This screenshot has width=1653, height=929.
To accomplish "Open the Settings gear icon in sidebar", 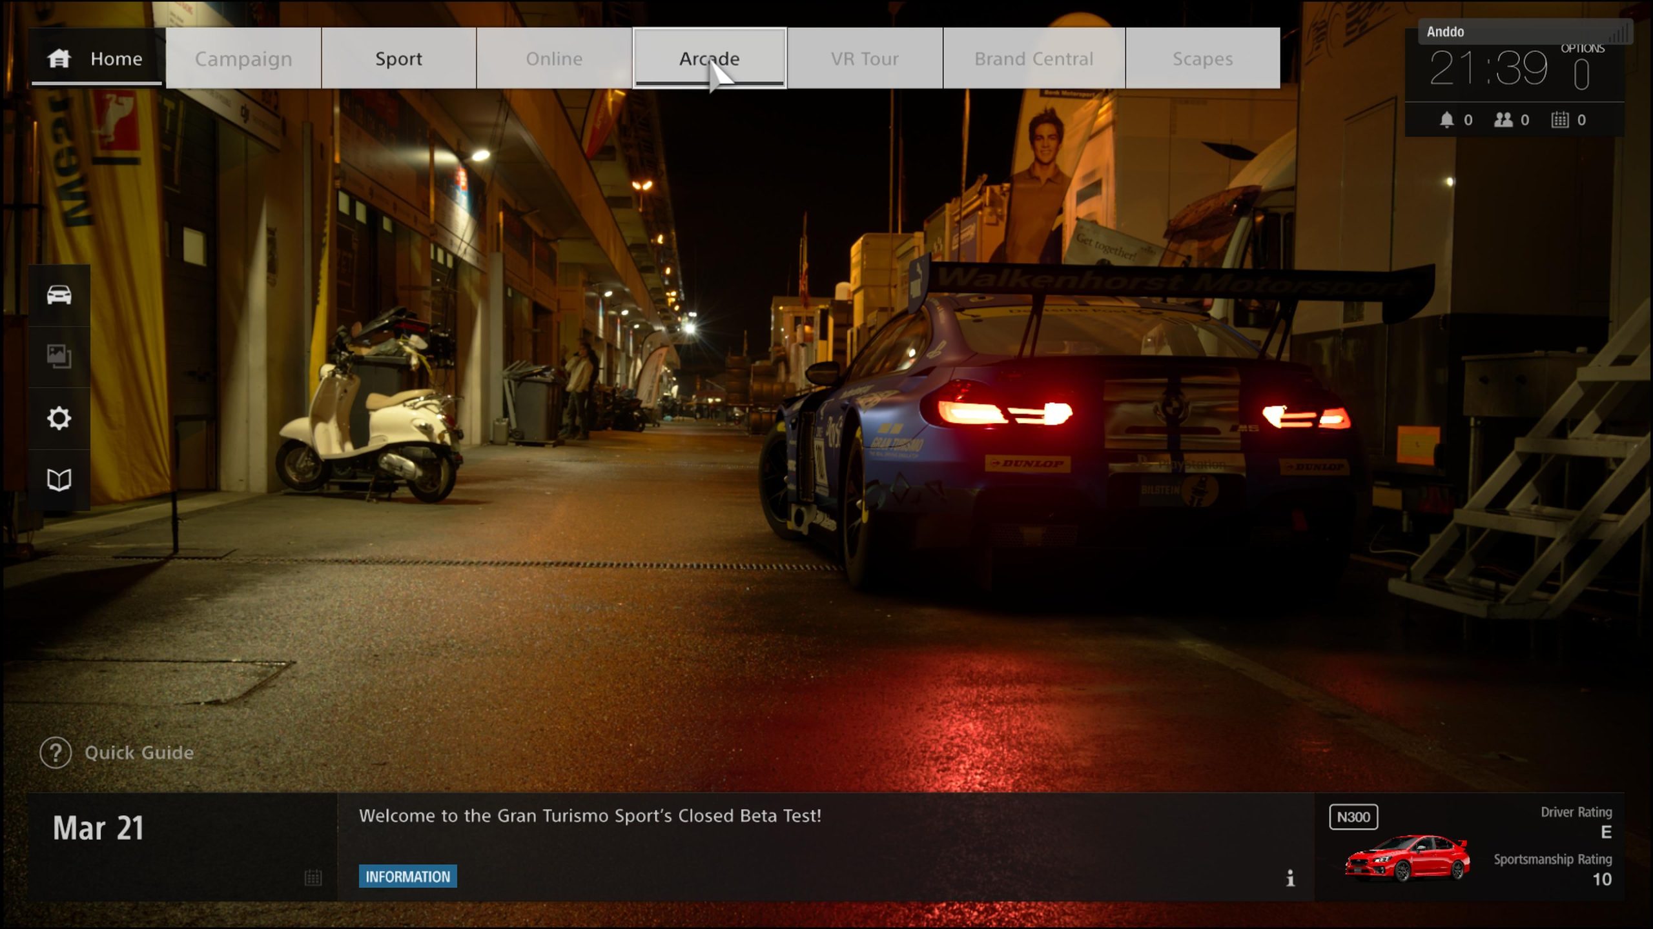I will pyautogui.click(x=59, y=418).
